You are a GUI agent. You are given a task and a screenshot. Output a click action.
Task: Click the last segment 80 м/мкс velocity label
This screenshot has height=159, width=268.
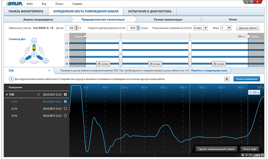[x=219, y=64]
